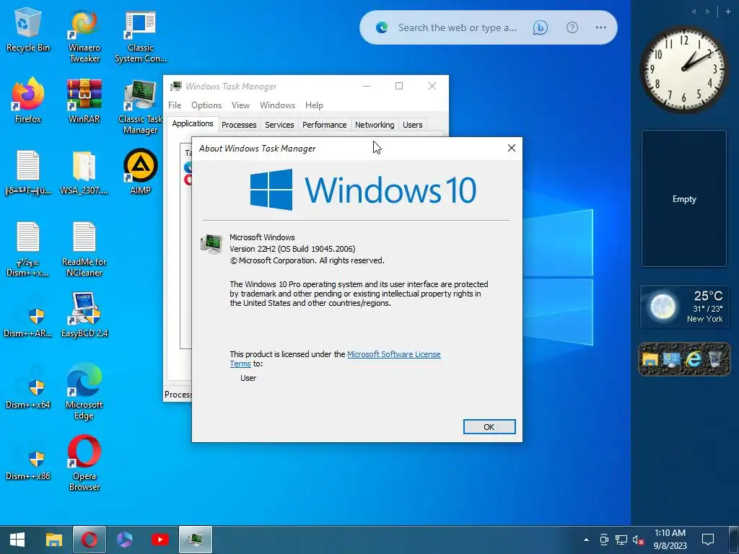Open Classic System Control Panel shortcut
The width and height of the screenshot is (739, 554).
(141, 35)
